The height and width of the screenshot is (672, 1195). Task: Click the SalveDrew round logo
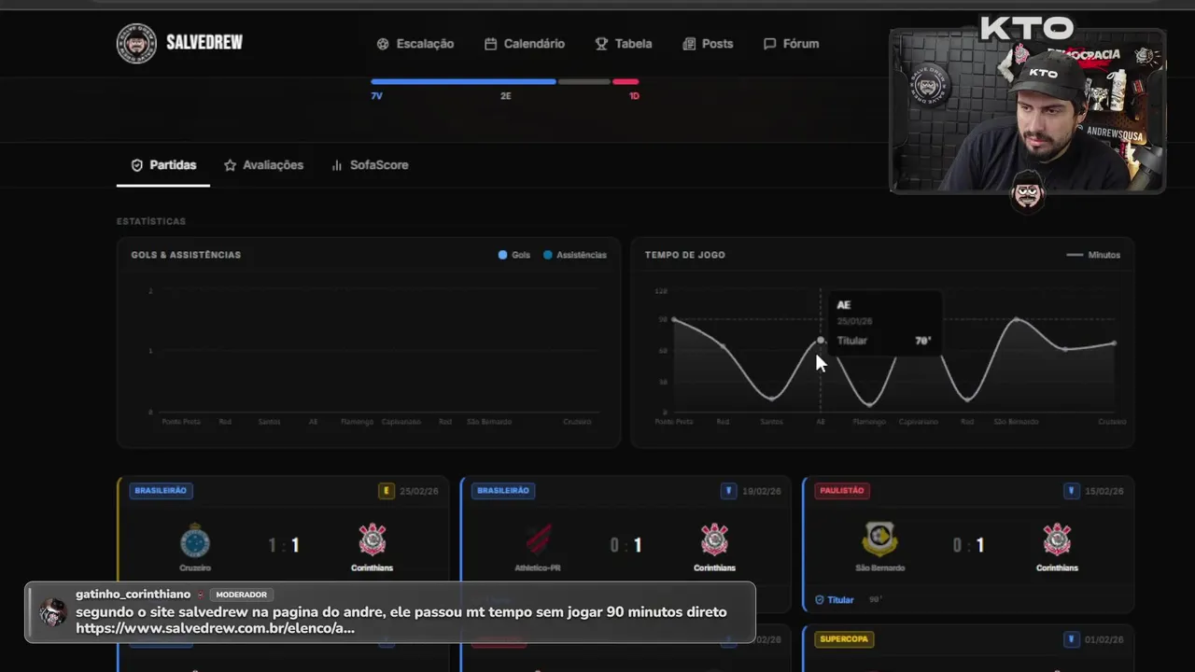coord(136,44)
